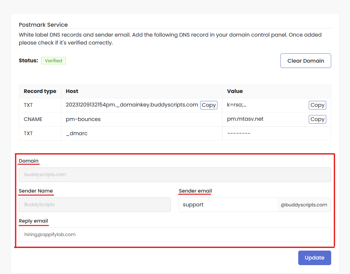This screenshot has height=274, width=350.
Task: Click the Record type column header
Action: pos(40,91)
